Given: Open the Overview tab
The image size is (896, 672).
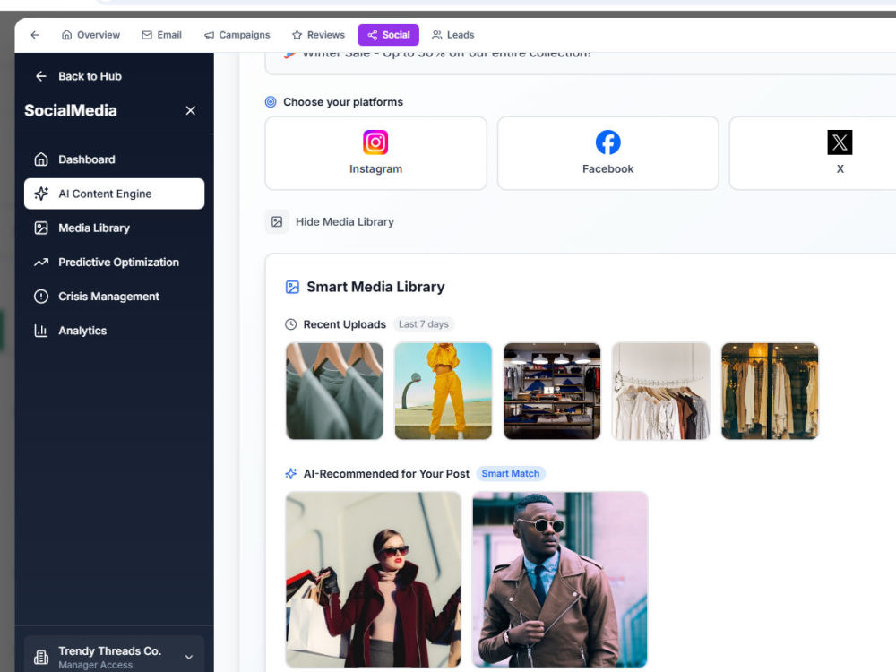Looking at the screenshot, I should click(90, 35).
